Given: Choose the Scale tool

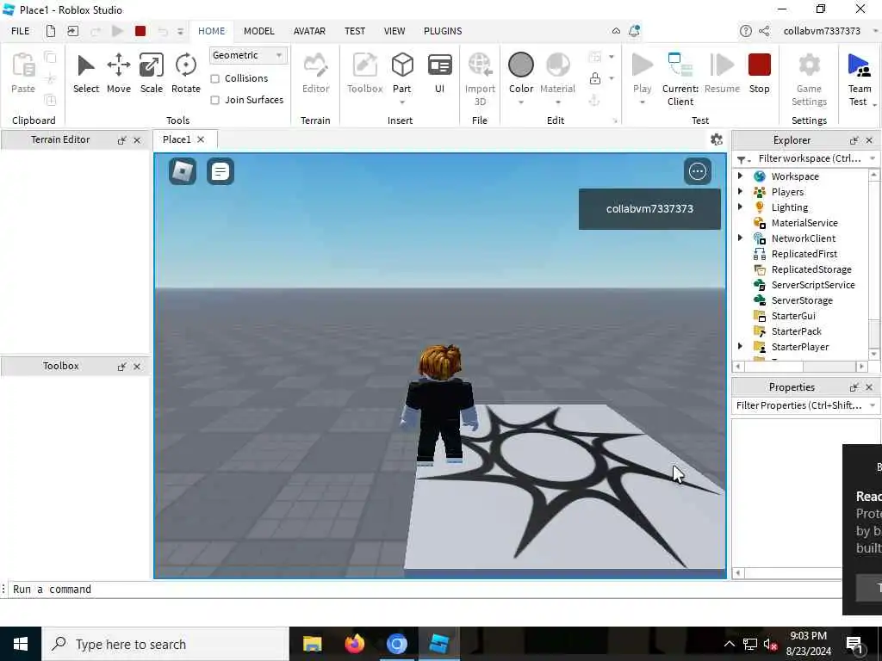Looking at the screenshot, I should [x=152, y=73].
